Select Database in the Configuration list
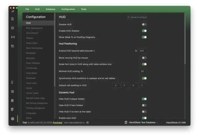199x137 pixels. coord(38,78)
